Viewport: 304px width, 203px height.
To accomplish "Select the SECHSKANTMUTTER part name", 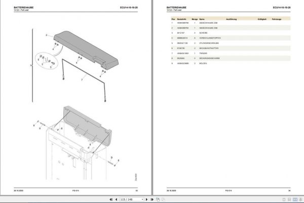I will (209, 48).
